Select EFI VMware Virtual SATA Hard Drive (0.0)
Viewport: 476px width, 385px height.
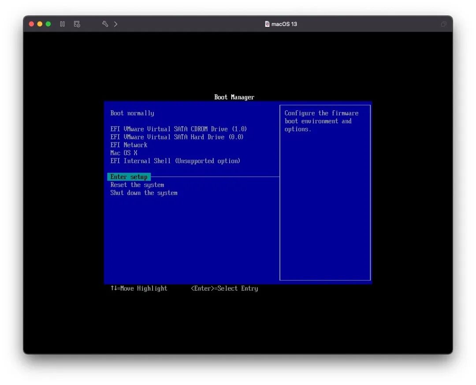(177, 137)
